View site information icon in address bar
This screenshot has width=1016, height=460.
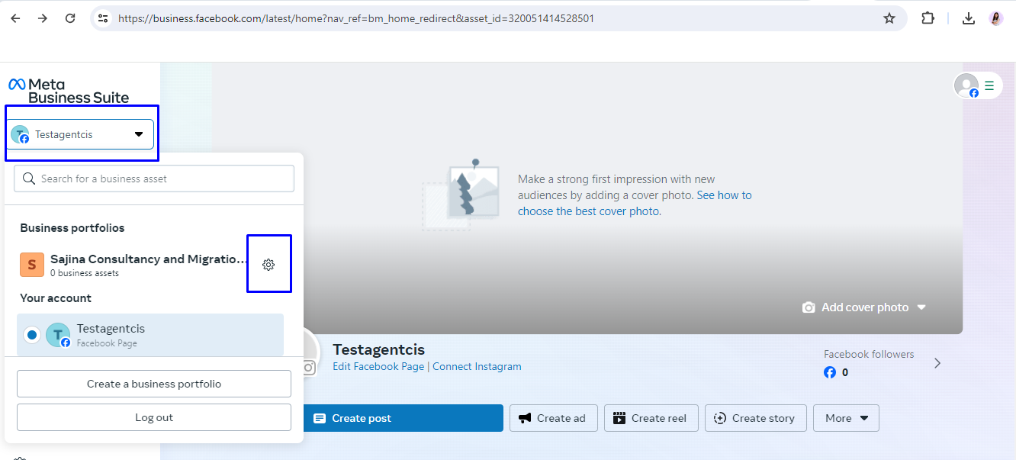coord(103,18)
